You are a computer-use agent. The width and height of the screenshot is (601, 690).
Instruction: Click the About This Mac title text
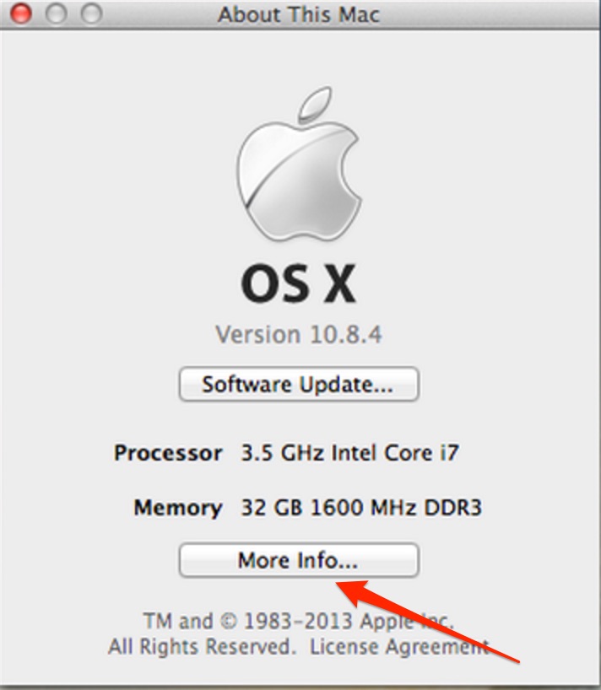point(299,14)
